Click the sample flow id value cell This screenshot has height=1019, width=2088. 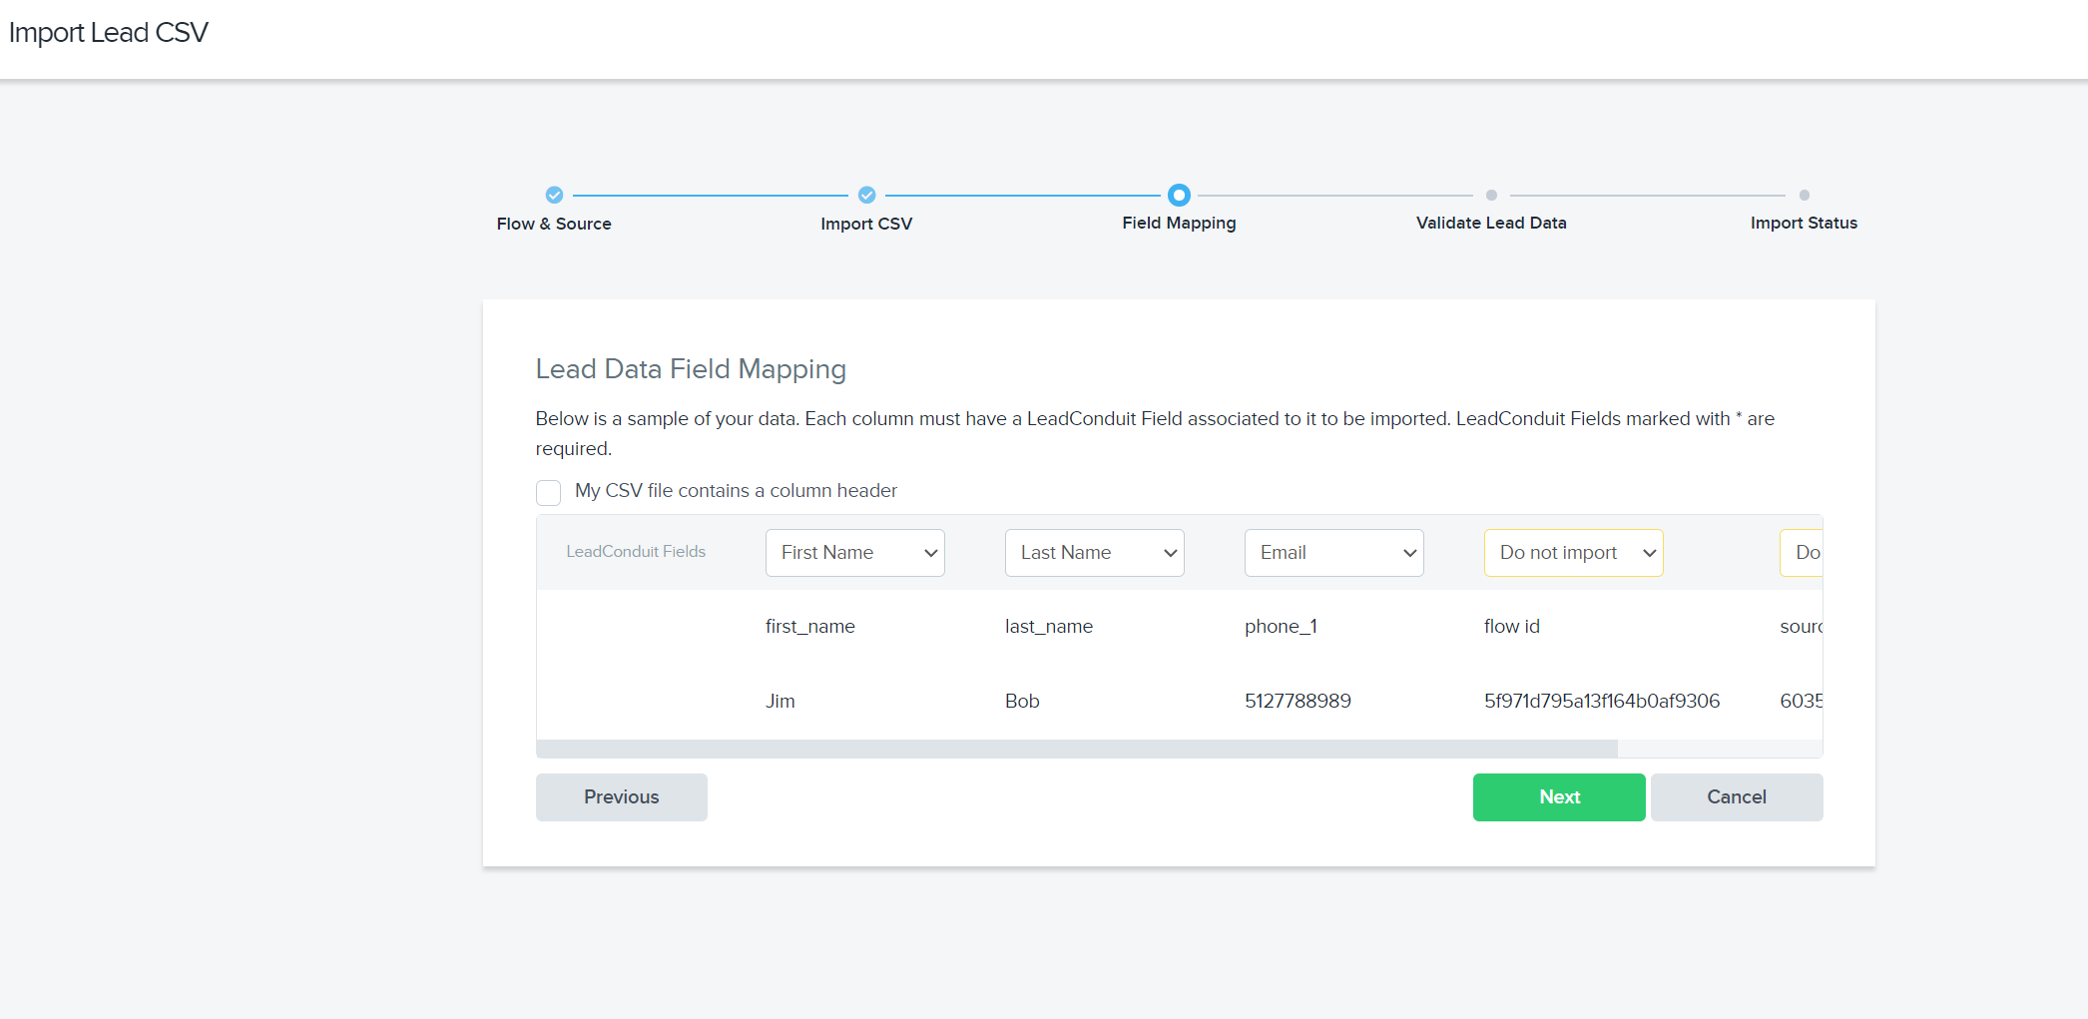point(1601,701)
